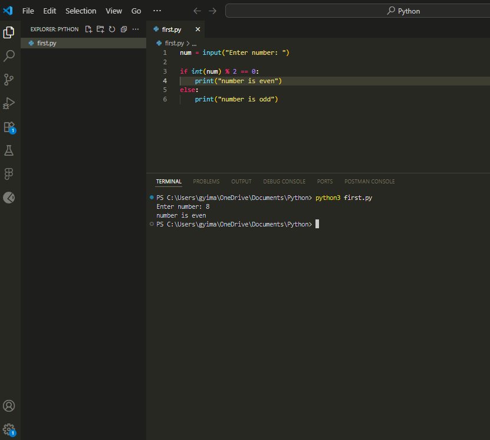Open the Accounts menu icon
The height and width of the screenshot is (440, 490).
click(9, 406)
